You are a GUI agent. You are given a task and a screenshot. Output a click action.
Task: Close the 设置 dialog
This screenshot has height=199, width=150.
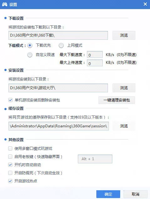145,4
